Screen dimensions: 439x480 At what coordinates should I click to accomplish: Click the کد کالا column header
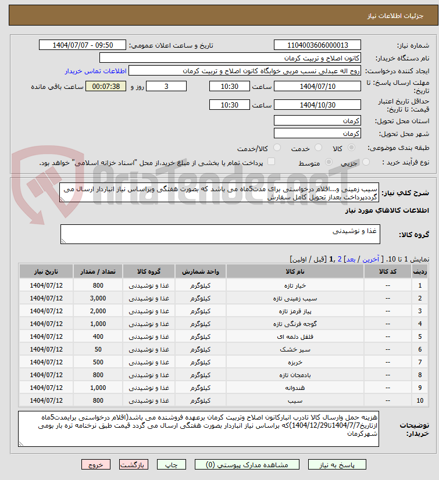pyautogui.click(x=387, y=271)
